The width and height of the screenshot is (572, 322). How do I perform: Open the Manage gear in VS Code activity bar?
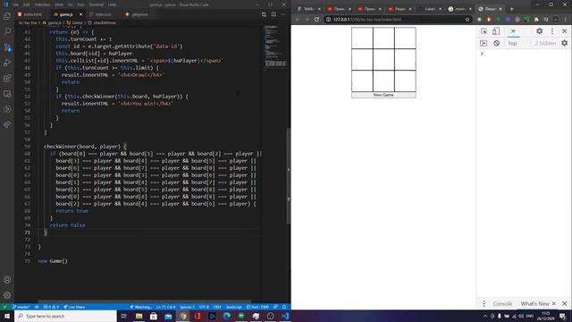tap(7, 295)
